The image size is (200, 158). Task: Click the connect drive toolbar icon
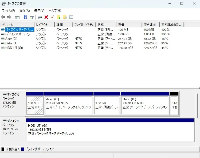pyautogui.click(x=40, y=17)
